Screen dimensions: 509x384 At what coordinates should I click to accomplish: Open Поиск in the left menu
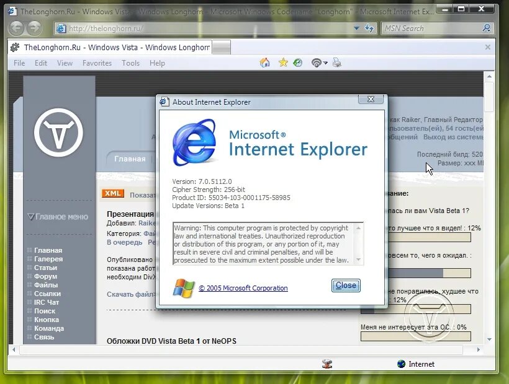pyautogui.click(x=45, y=311)
